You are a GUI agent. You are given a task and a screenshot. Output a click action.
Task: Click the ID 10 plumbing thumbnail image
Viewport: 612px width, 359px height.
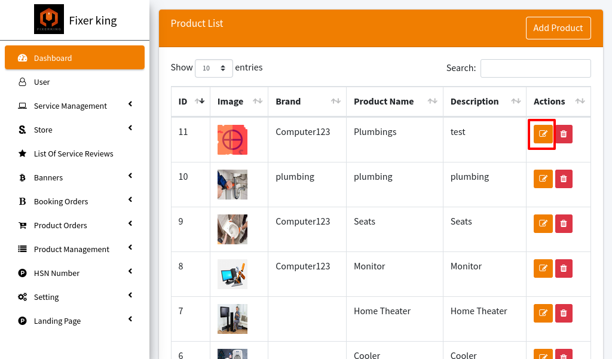tap(232, 185)
